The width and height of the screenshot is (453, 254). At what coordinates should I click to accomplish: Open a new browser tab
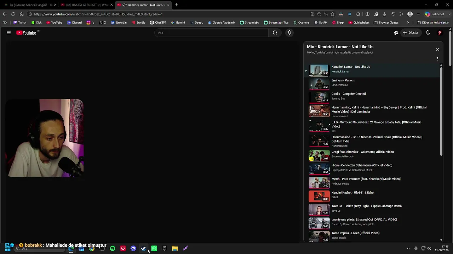coord(176,5)
